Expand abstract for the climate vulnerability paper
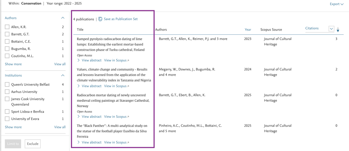The height and width of the screenshot is (151, 349). tap(89, 86)
